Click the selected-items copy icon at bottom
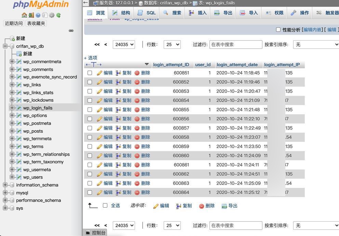 coord(179,206)
